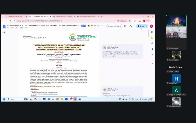Collapse the side panel chevron
The image size is (196, 123).
coord(152,94)
